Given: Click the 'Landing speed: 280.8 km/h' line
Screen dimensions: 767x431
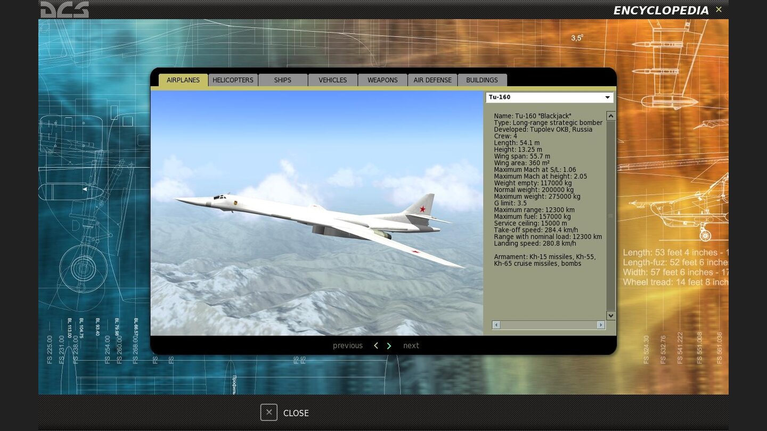Looking at the screenshot, I should [x=535, y=243].
